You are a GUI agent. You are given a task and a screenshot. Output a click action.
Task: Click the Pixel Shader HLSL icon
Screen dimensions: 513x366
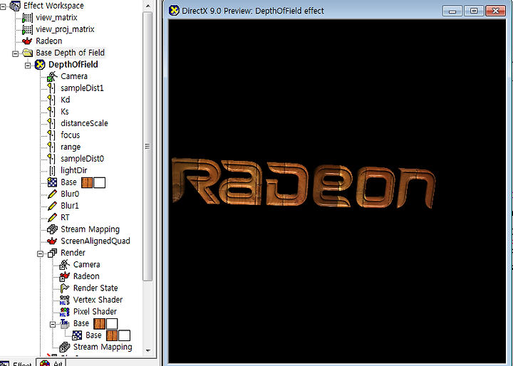click(65, 312)
